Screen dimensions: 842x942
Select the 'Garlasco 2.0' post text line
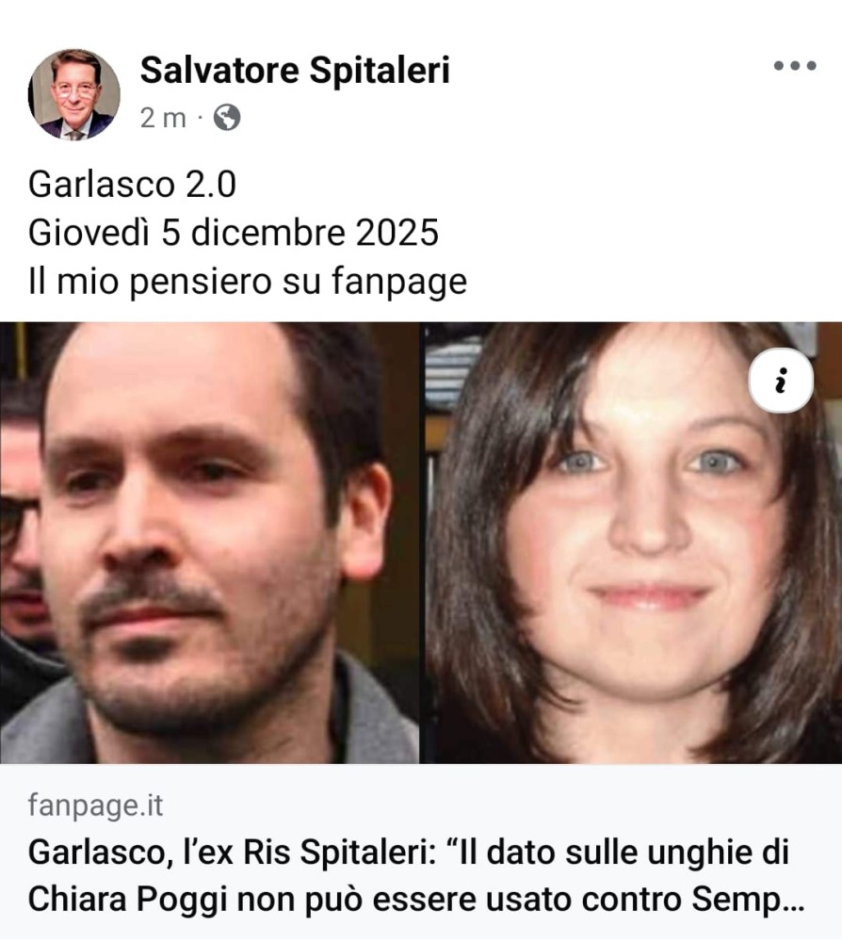click(x=132, y=184)
